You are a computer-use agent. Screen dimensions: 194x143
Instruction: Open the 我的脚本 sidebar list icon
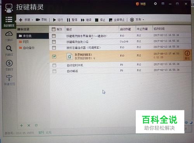pos(9,20)
